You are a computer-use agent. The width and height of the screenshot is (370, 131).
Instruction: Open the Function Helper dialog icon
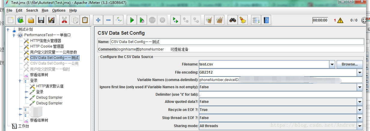point(256,20)
